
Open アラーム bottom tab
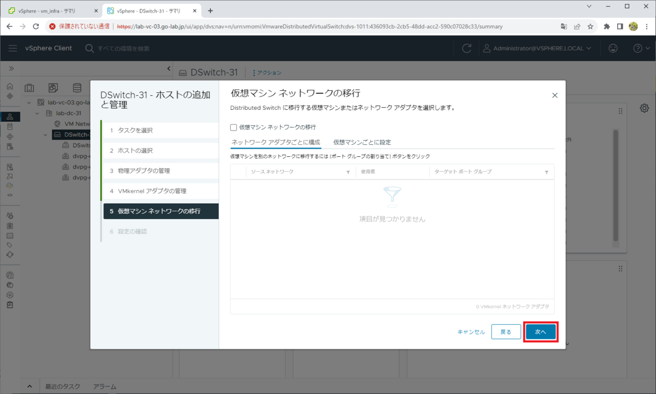click(x=104, y=386)
